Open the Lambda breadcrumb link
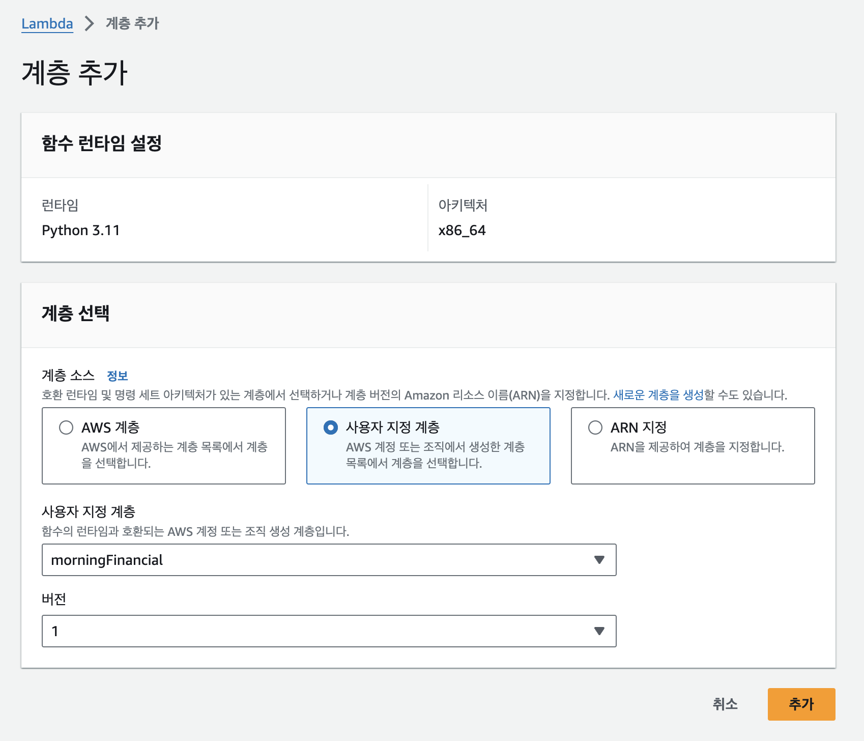 tap(47, 23)
